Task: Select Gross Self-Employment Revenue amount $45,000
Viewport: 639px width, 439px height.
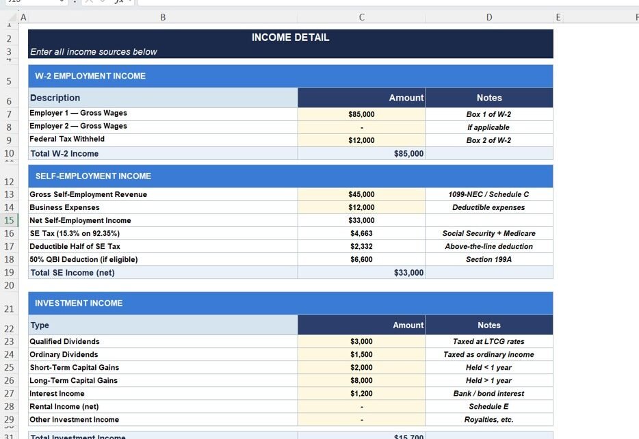Action: tap(361, 194)
